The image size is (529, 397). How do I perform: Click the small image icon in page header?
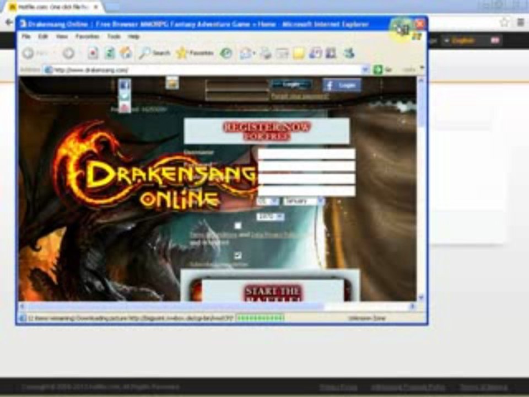tap(172, 83)
